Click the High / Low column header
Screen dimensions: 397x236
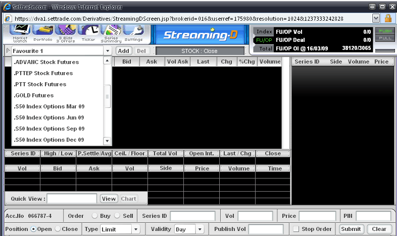pyautogui.click(x=58, y=153)
